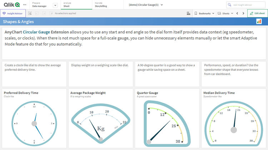Go to the next sheet arrow
The image size is (268, 150).
click(x=243, y=13)
